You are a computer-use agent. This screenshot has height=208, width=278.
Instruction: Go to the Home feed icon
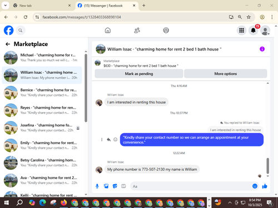pos(108,31)
